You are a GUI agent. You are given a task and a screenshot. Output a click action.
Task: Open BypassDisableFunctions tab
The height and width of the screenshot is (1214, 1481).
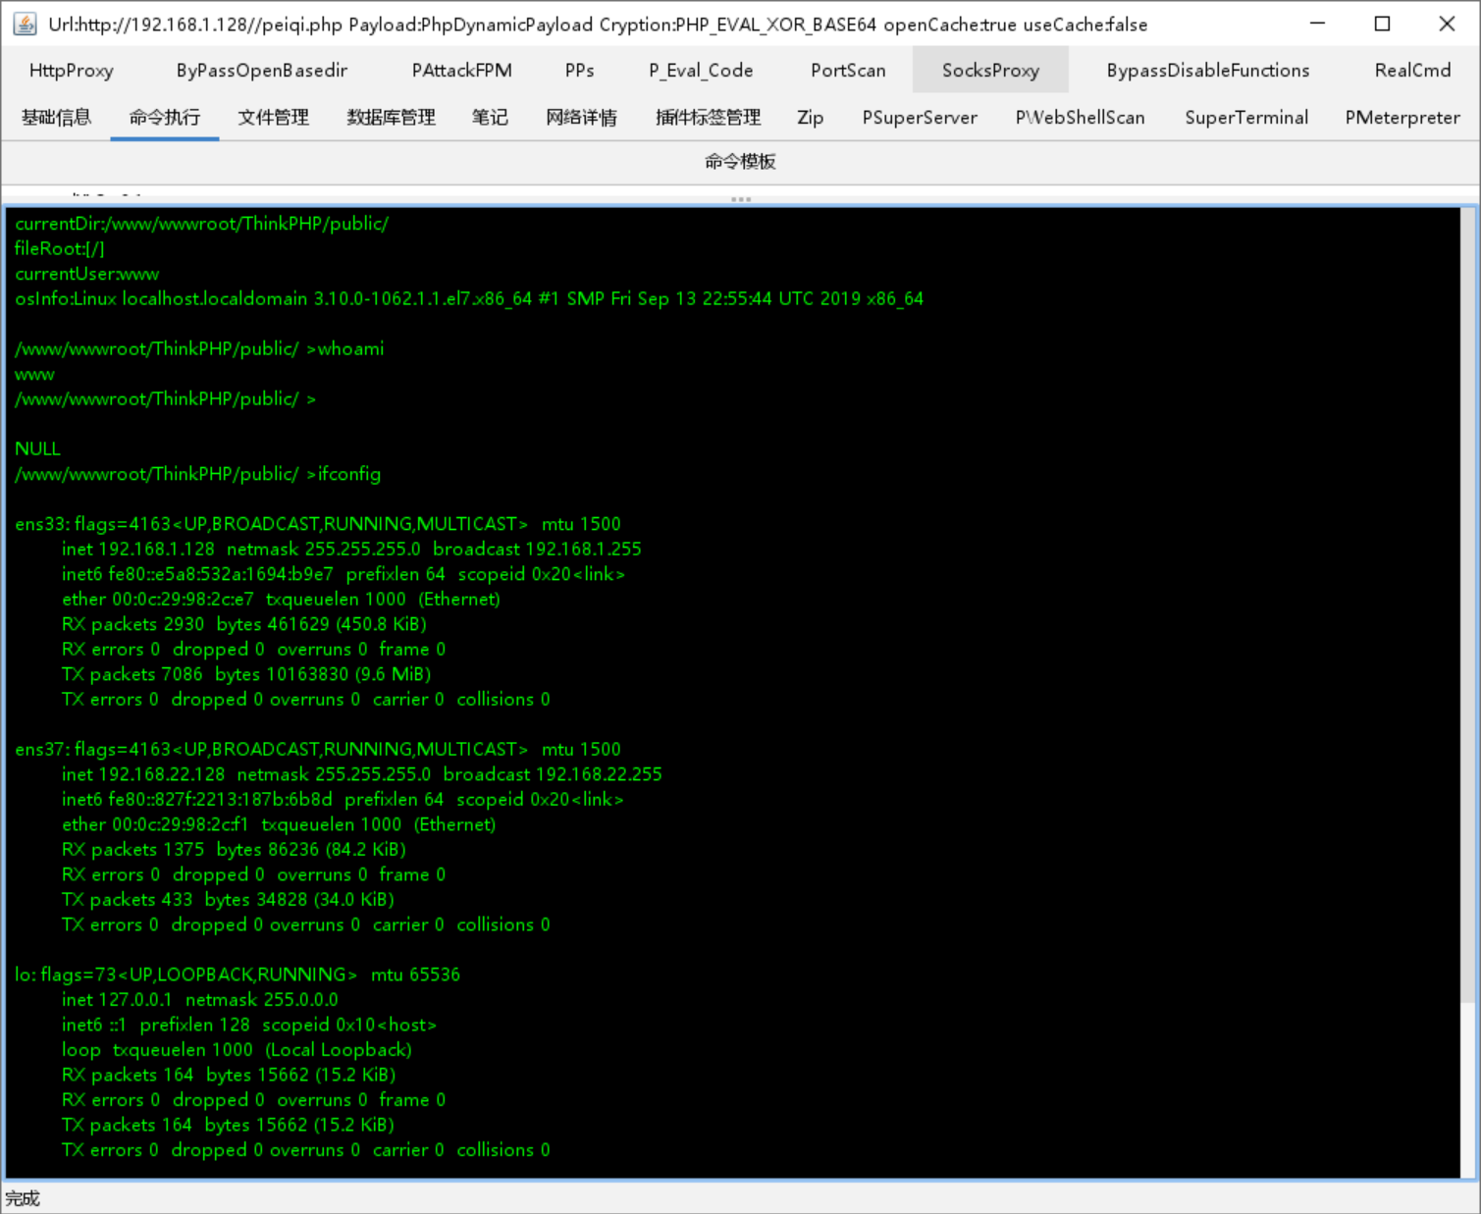[x=1207, y=71]
